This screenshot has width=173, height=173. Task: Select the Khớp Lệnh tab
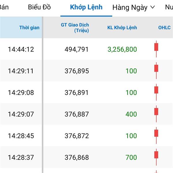pyautogui.click(x=86, y=7)
